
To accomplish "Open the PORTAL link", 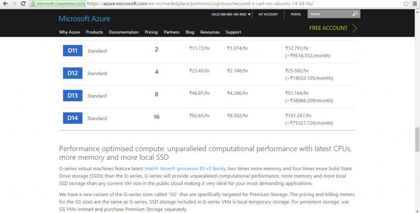I will [x=296, y=14].
